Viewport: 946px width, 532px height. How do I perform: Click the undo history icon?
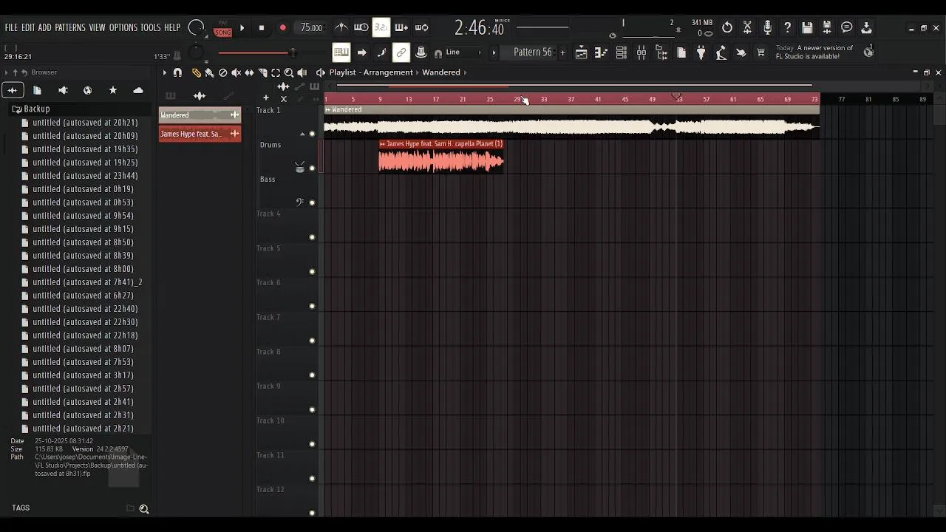[727, 28]
